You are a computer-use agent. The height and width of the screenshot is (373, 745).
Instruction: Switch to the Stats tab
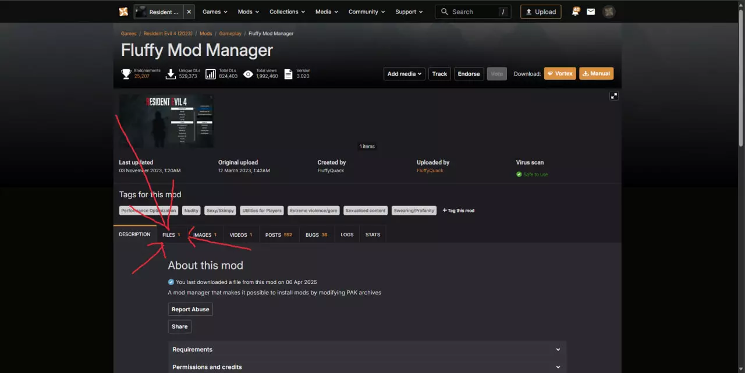coord(372,235)
